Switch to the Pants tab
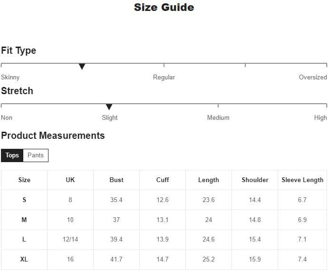The height and width of the screenshot is (271, 328). point(36,155)
